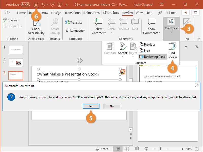
Task: Click No to keep reviewing
Action: pyautogui.click(x=112, y=106)
